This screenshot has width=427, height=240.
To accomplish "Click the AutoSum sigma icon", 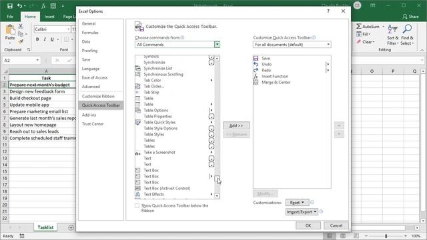I will (x=359, y=27).
